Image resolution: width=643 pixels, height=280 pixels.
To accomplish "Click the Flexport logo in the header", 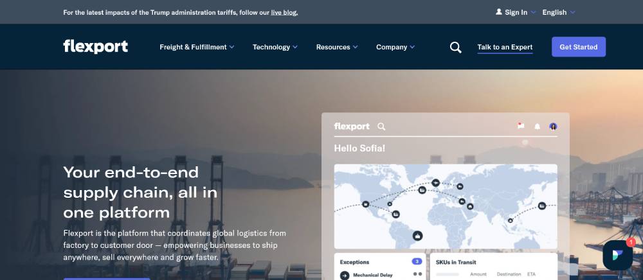I will pyautogui.click(x=95, y=46).
